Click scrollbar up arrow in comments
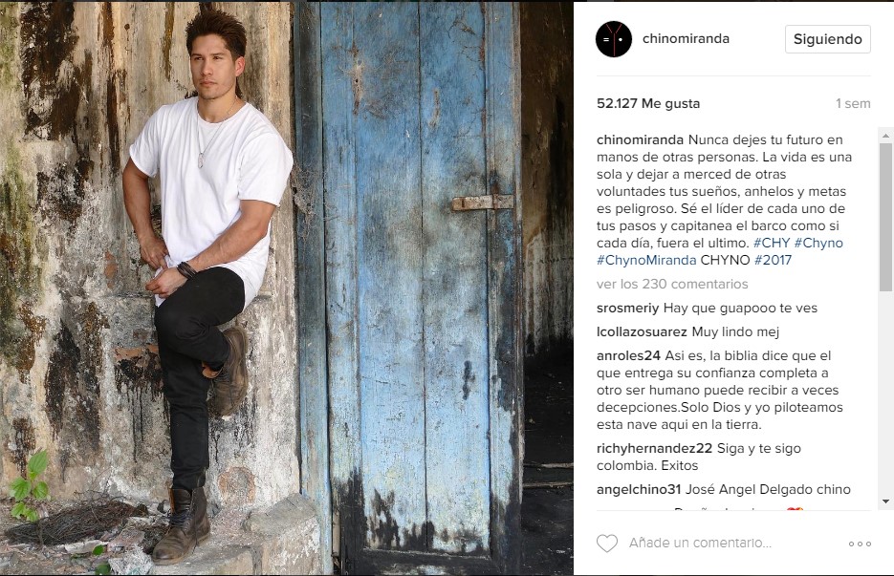Viewport: 894px width, 576px height. (x=885, y=136)
